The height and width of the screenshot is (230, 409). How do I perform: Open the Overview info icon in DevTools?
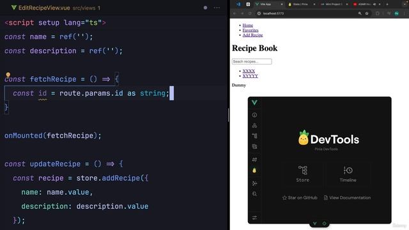[x=254, y=115]
